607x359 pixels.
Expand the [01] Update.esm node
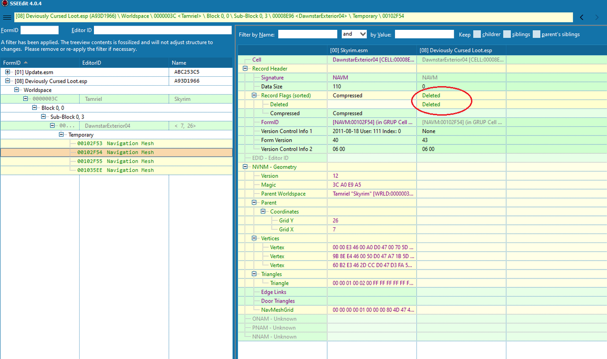tap(8, 72)
